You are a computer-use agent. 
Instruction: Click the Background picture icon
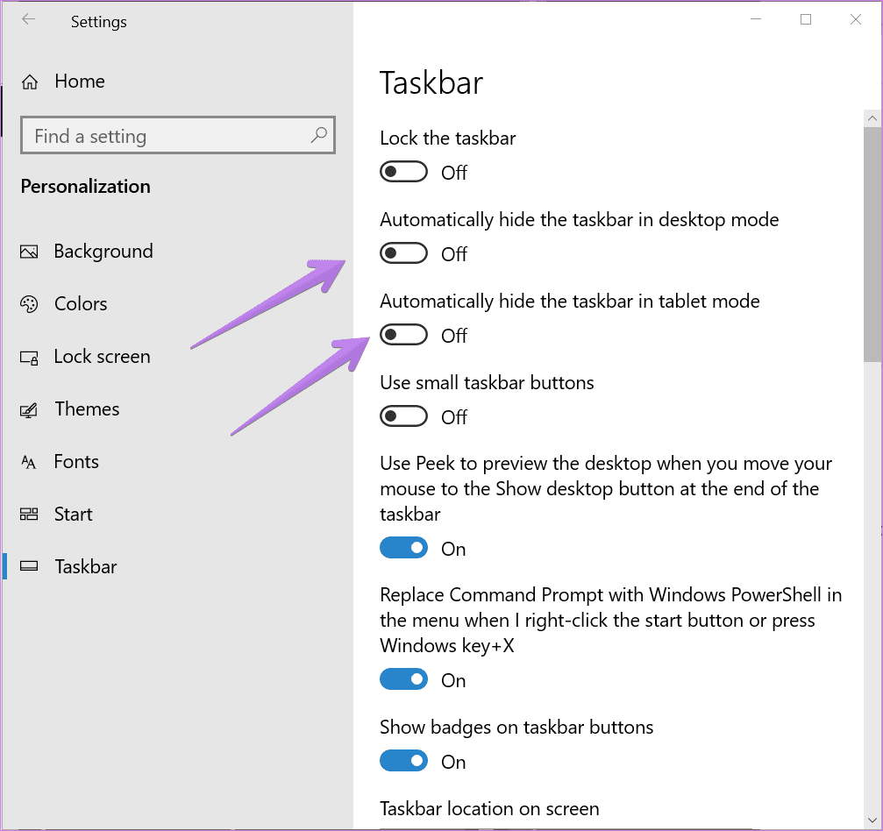[29, 252]
